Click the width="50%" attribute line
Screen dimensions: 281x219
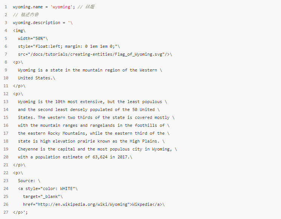click(33, 38)
